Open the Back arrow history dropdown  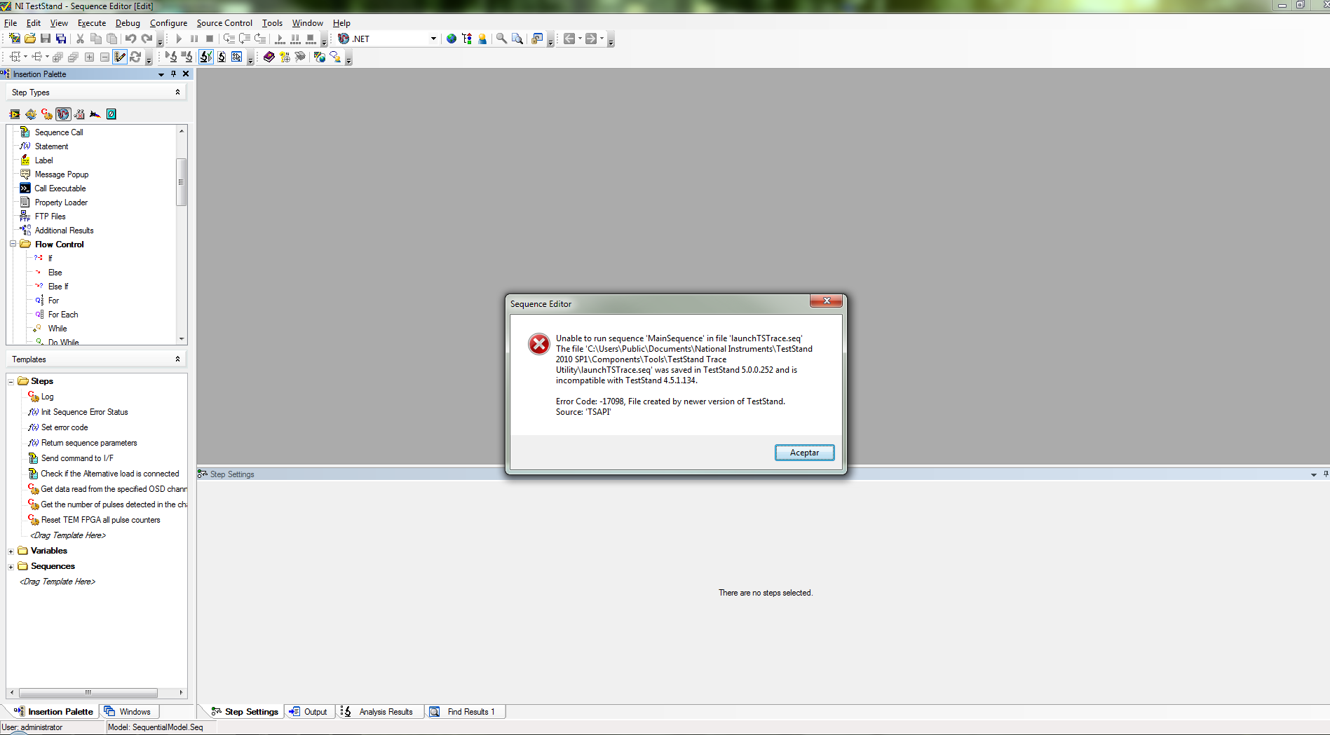580,39
